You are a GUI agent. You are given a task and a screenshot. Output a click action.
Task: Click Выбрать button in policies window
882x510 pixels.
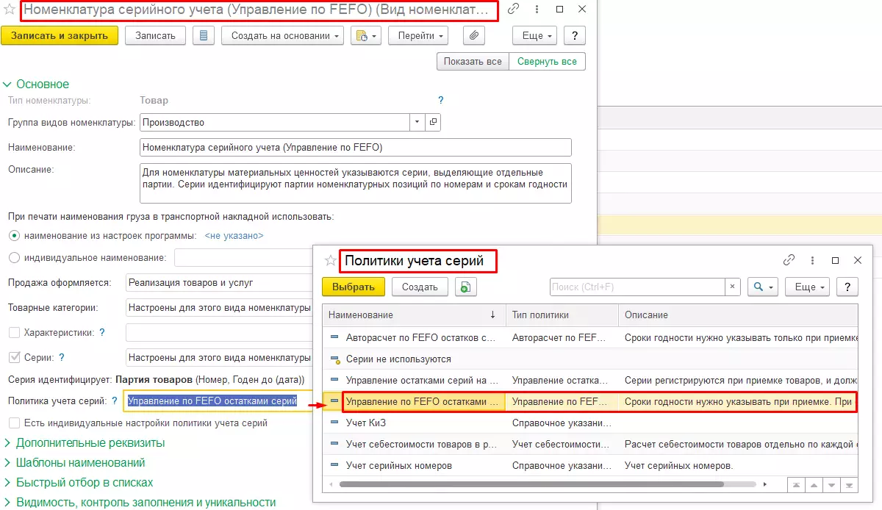pos(354,287)
